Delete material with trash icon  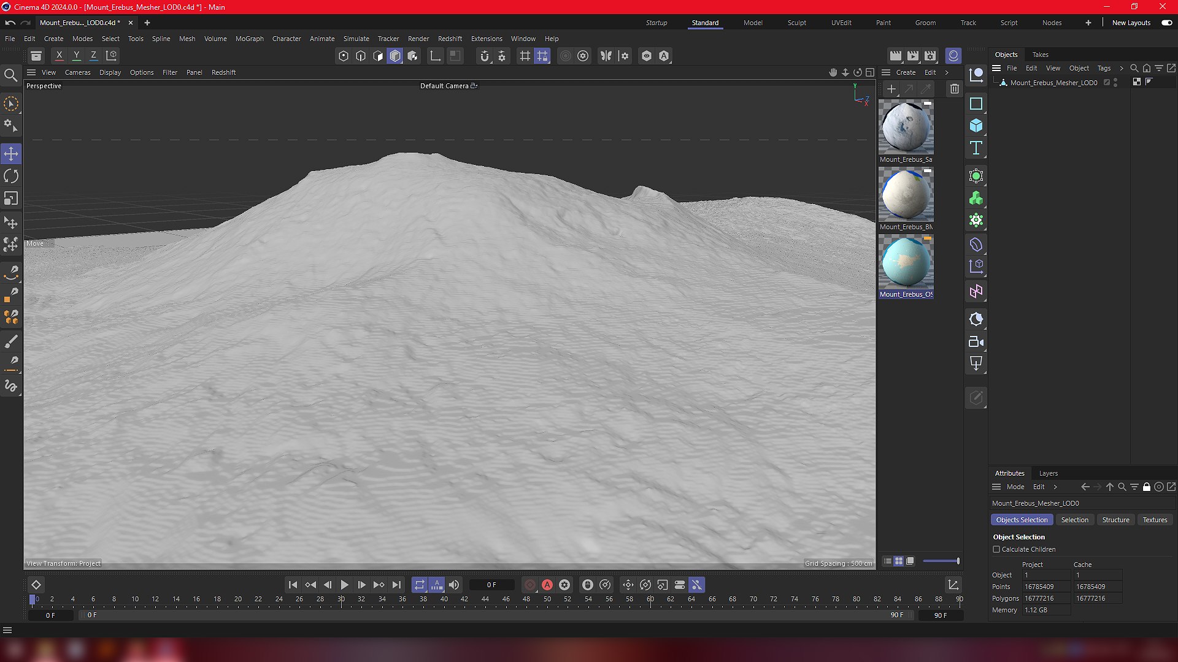tap(954, 89)
